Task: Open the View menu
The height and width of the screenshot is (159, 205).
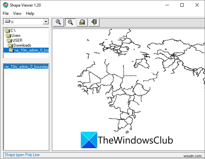Action: coord(17,13)
